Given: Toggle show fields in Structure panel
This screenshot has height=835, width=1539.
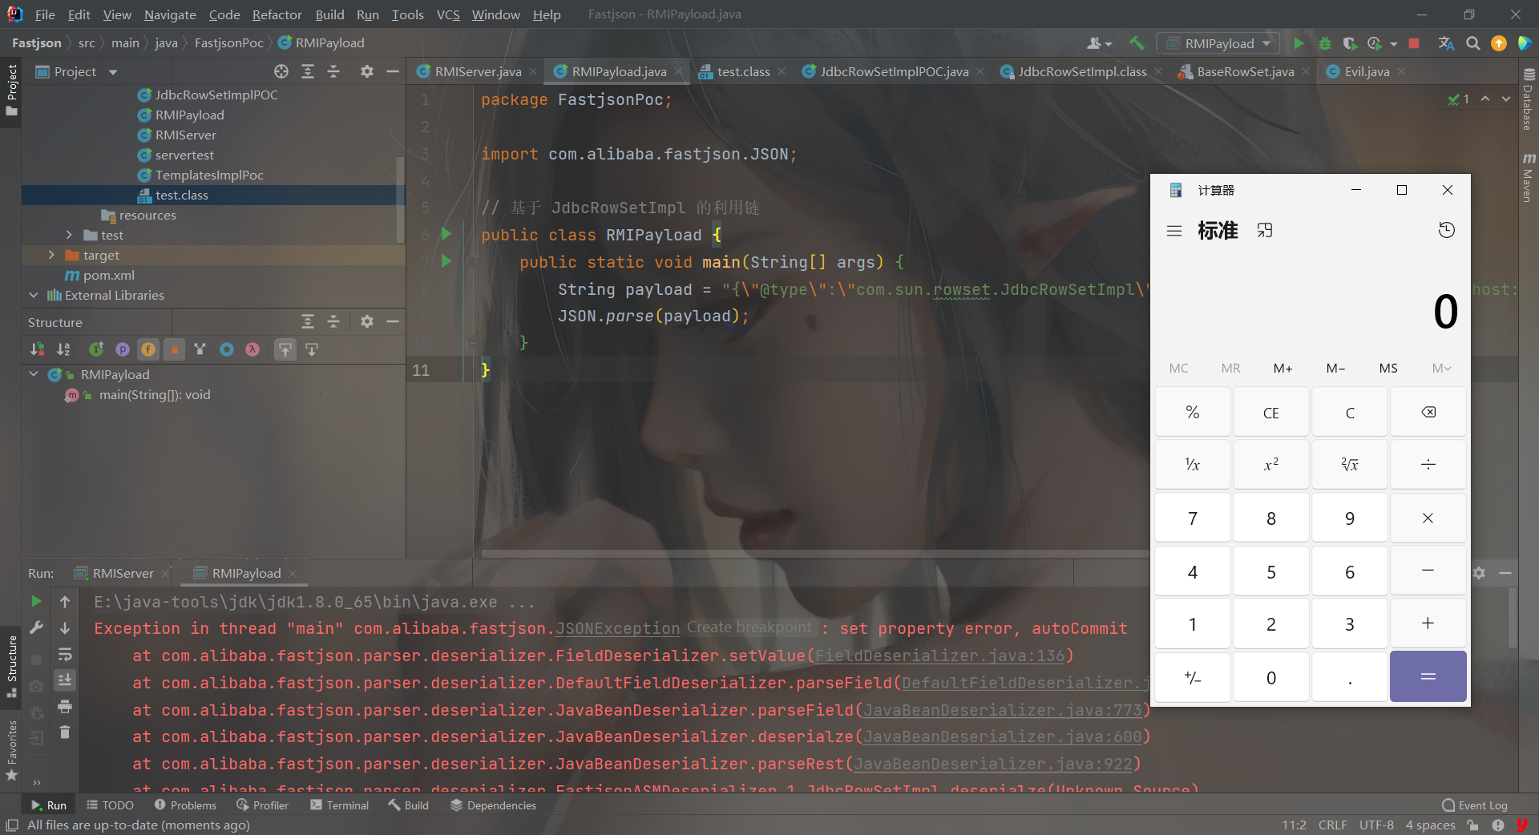Looking at the screenshot, I should coord(148,349).
